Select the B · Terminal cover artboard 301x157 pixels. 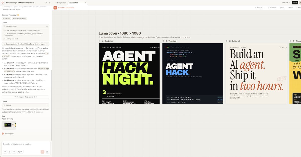pyautogui.click(x=193, y=73)
